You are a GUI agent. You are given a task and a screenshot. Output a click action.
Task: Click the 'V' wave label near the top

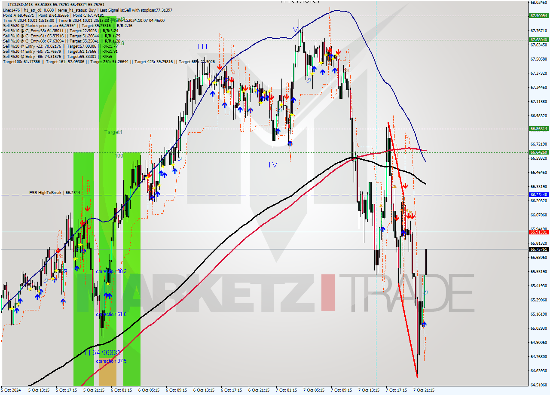coord(295,29)
